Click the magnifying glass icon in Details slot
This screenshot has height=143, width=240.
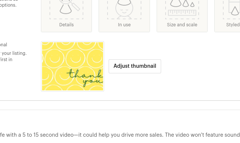pos(71,4)
